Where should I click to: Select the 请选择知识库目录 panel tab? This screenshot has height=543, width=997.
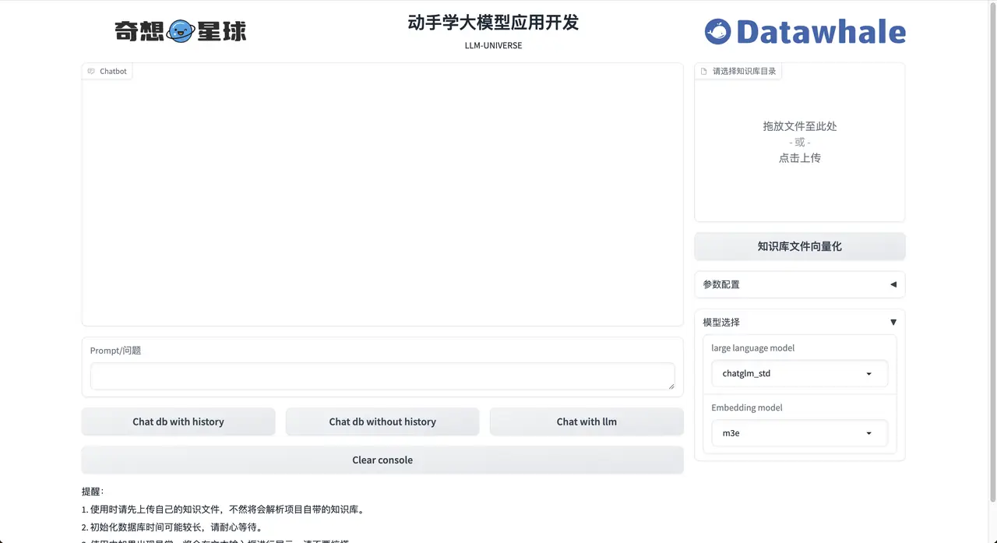pyautogui.click(x=738, y=70)
